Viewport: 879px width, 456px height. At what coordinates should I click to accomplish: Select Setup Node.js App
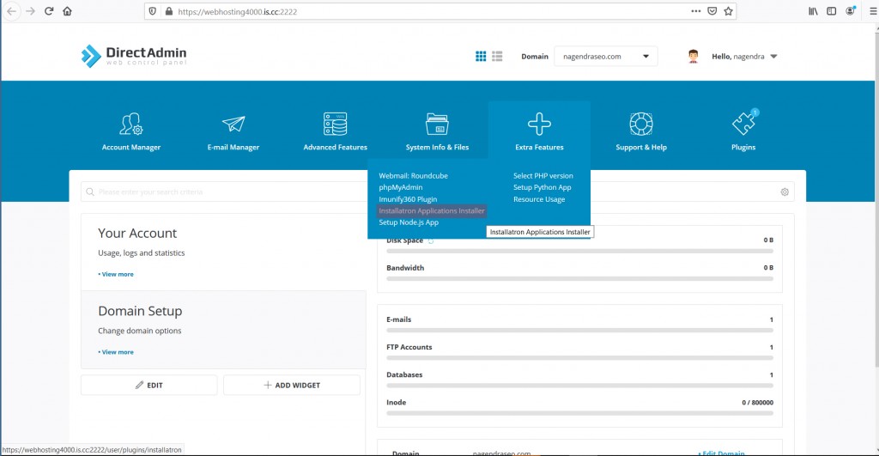pyautogui.click(x=409, y=222)
